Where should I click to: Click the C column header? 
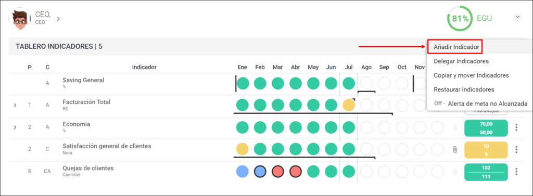pos(47,67)
